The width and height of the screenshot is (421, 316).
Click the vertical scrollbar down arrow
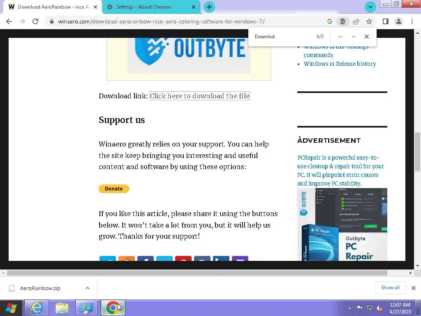[x=417, y=266]
